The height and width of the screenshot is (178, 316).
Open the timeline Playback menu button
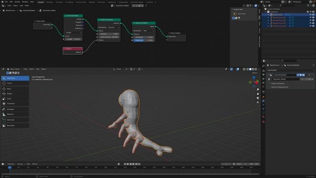11,164
